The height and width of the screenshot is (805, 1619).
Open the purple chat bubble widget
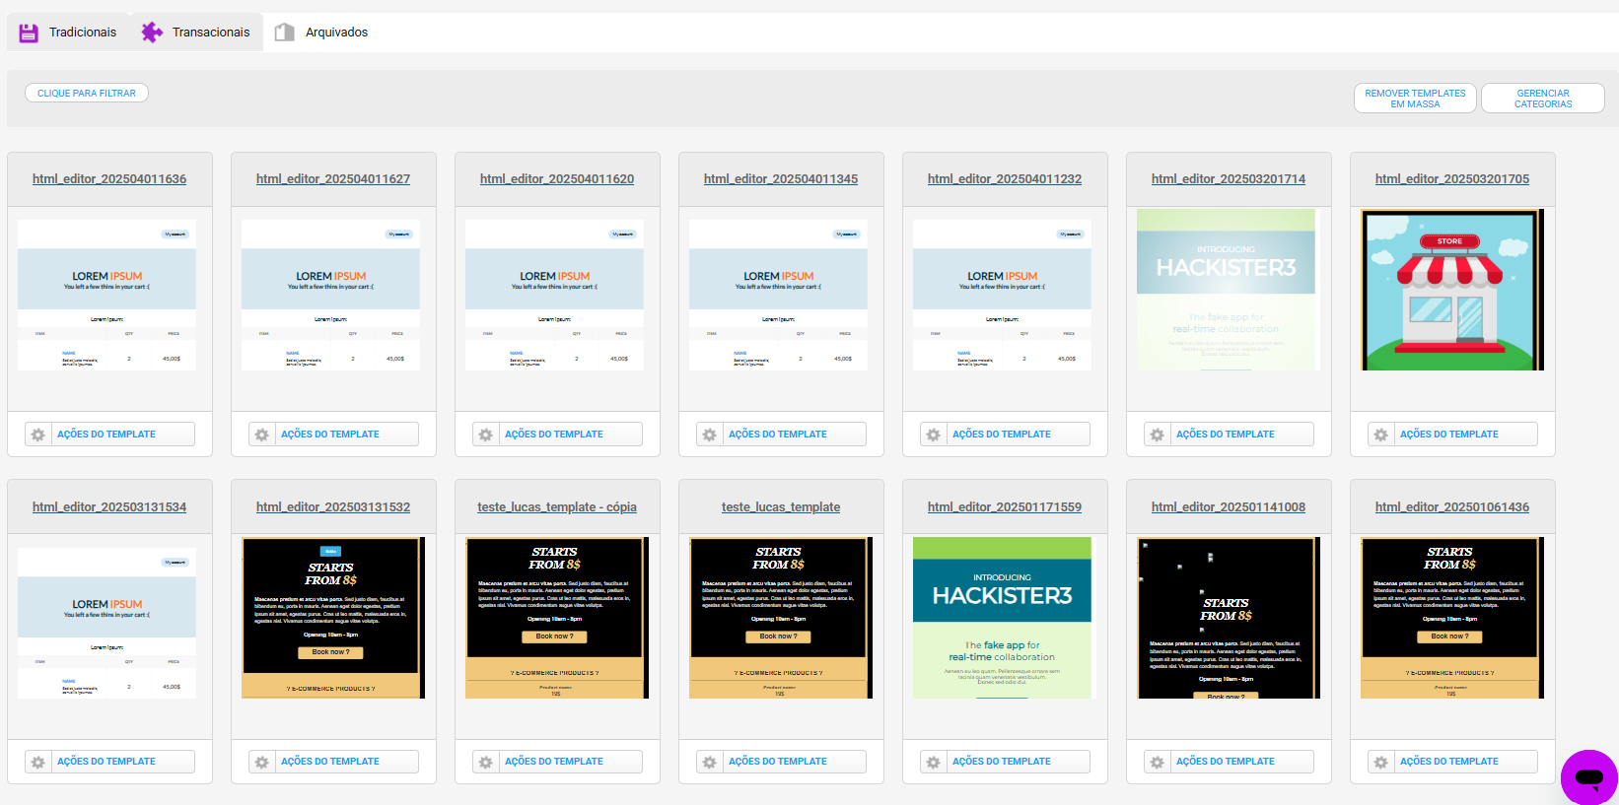[1588, 777]
